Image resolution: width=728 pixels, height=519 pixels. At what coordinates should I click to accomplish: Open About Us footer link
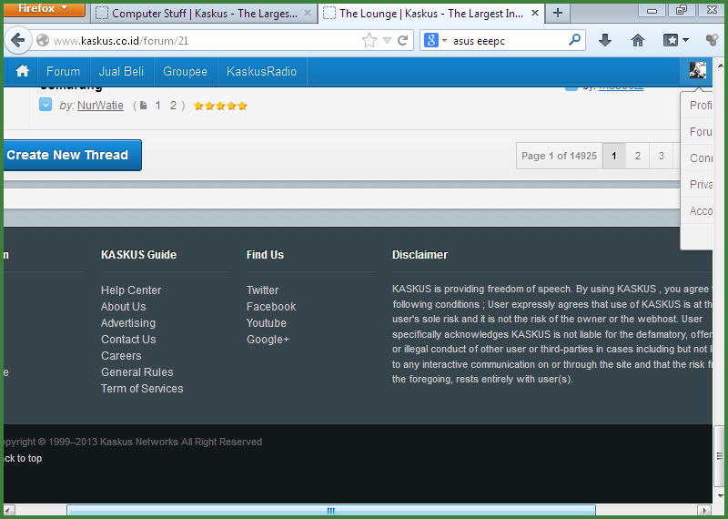(123, 307)
